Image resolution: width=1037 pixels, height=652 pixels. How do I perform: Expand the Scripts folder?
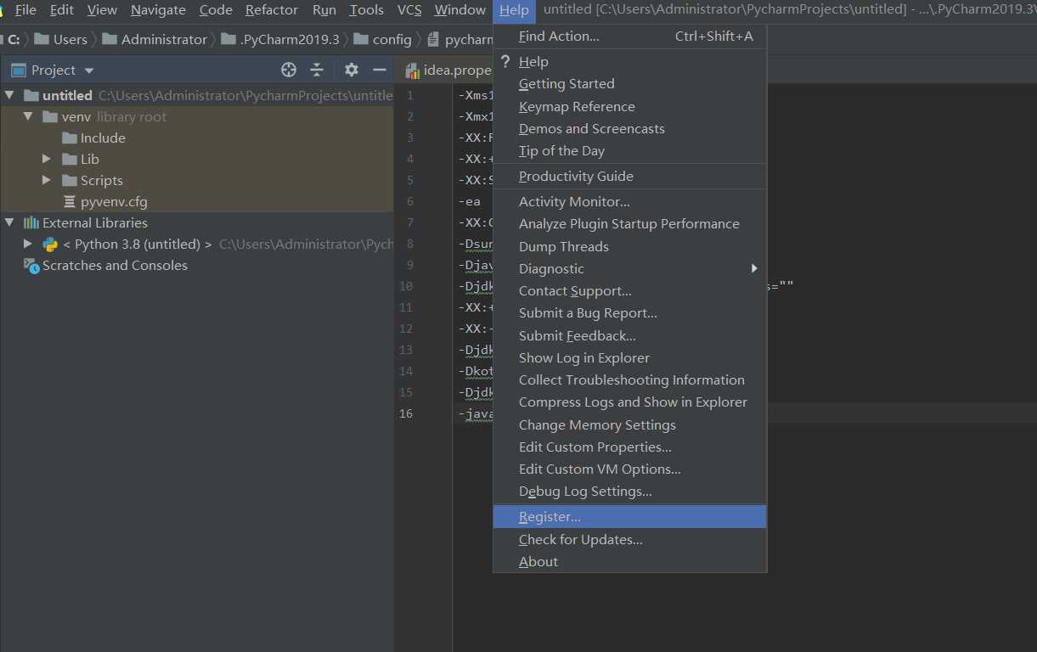pos(48,180)
